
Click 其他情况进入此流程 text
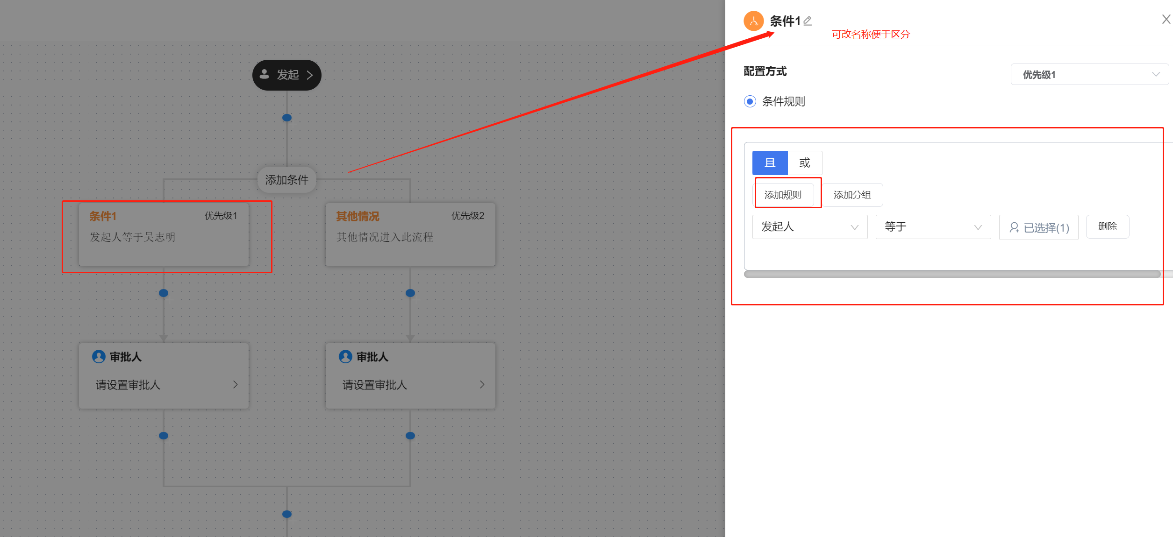[x=385, y=237]
